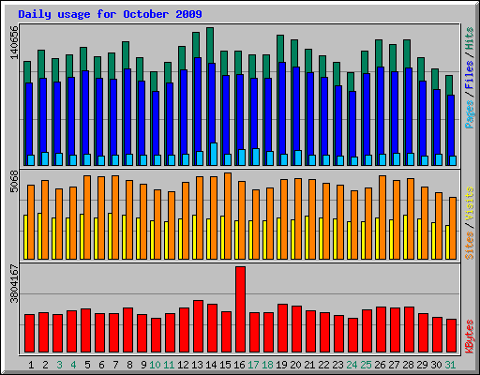The width and height of the screenshot is (480, 375).
Task: Click the green Hits bar for day 10
Action: point(154,82)
